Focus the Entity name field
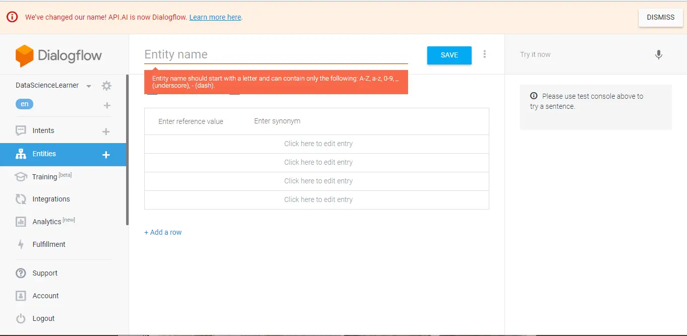687x336 pixels. [x=276, y=54]
